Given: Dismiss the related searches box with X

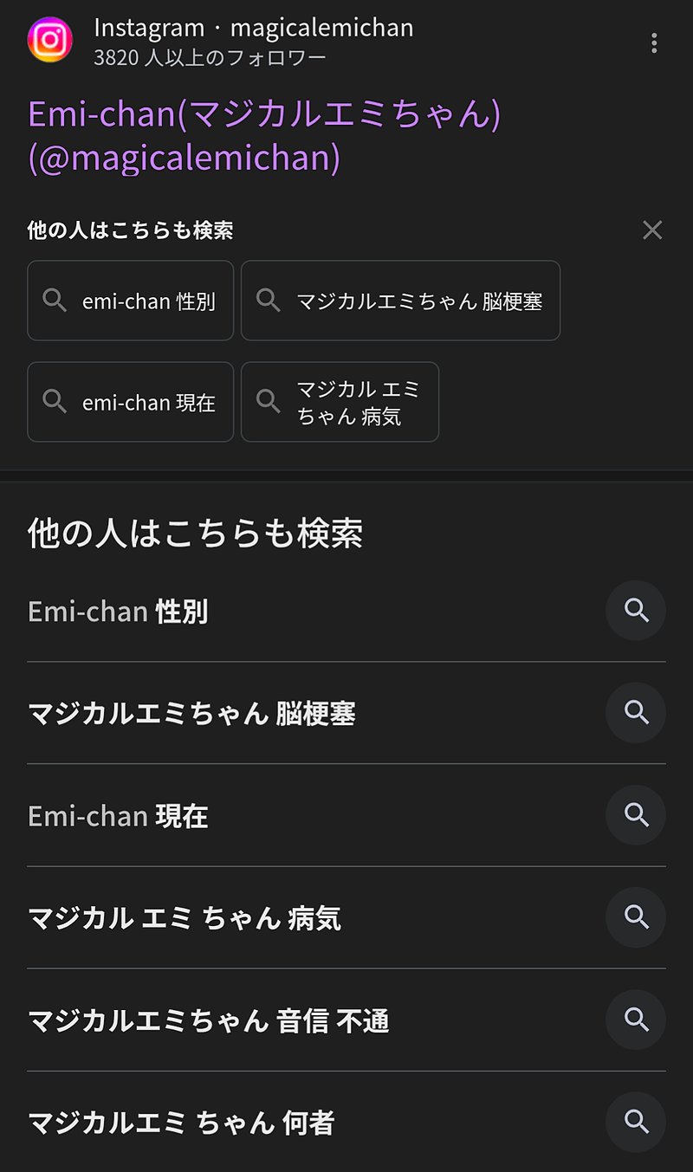Looking at the screenshot, I should [x=652, y=230].
